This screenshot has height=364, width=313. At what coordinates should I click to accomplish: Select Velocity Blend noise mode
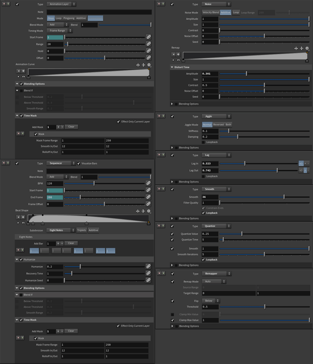point(211,12)
